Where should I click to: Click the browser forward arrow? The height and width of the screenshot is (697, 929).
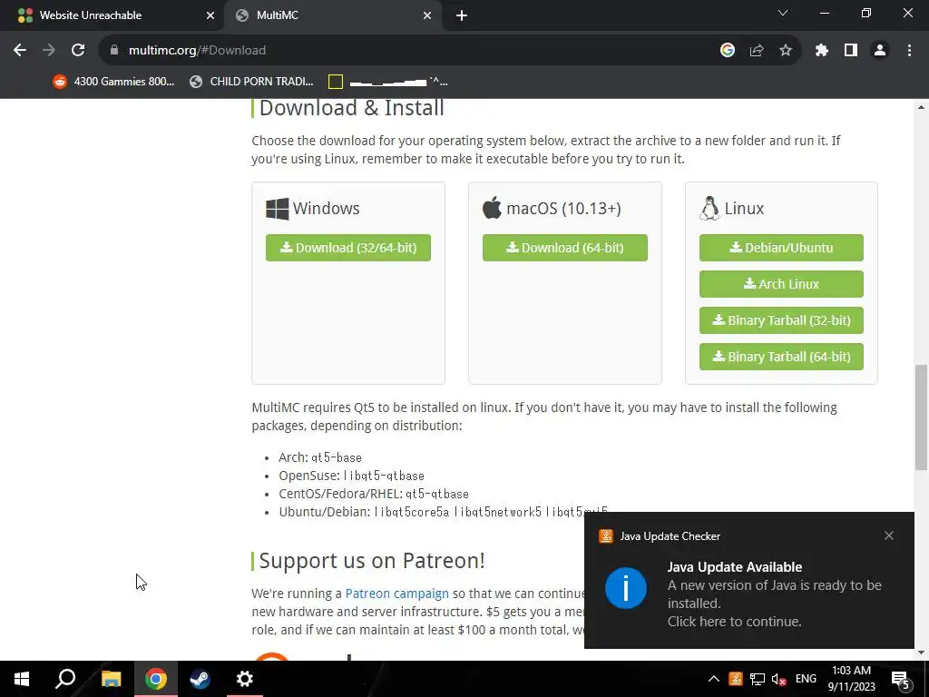(x=49, y=51)
